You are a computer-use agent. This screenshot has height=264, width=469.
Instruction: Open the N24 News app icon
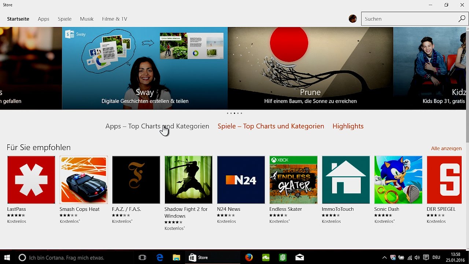(241, 180)
